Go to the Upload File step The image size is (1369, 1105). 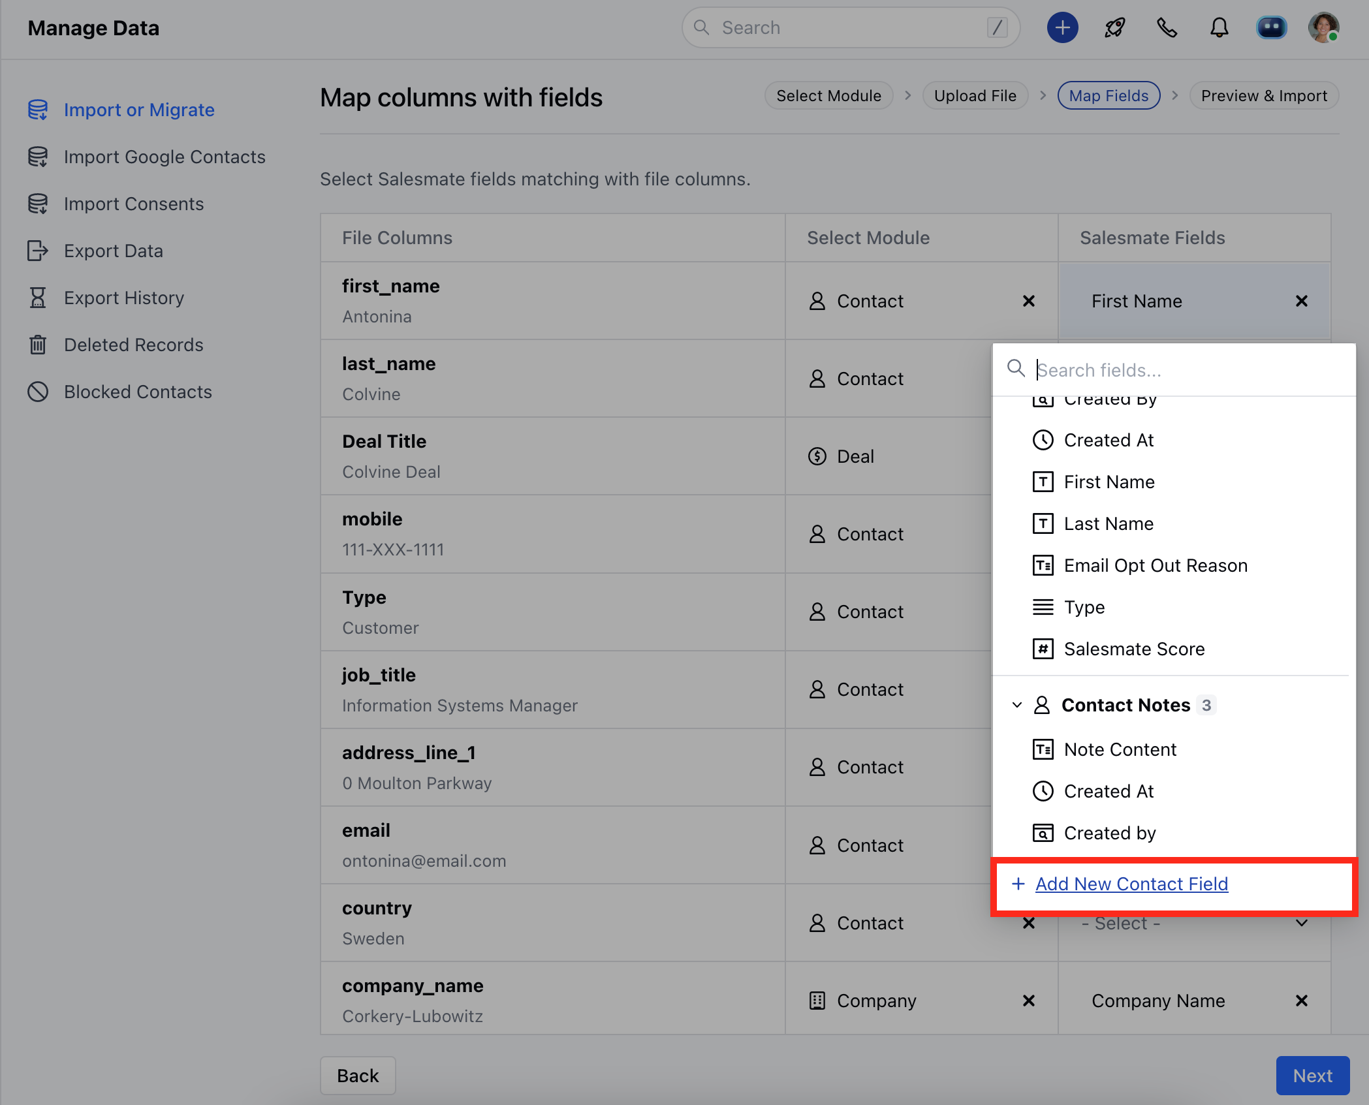tap(975, 95)
